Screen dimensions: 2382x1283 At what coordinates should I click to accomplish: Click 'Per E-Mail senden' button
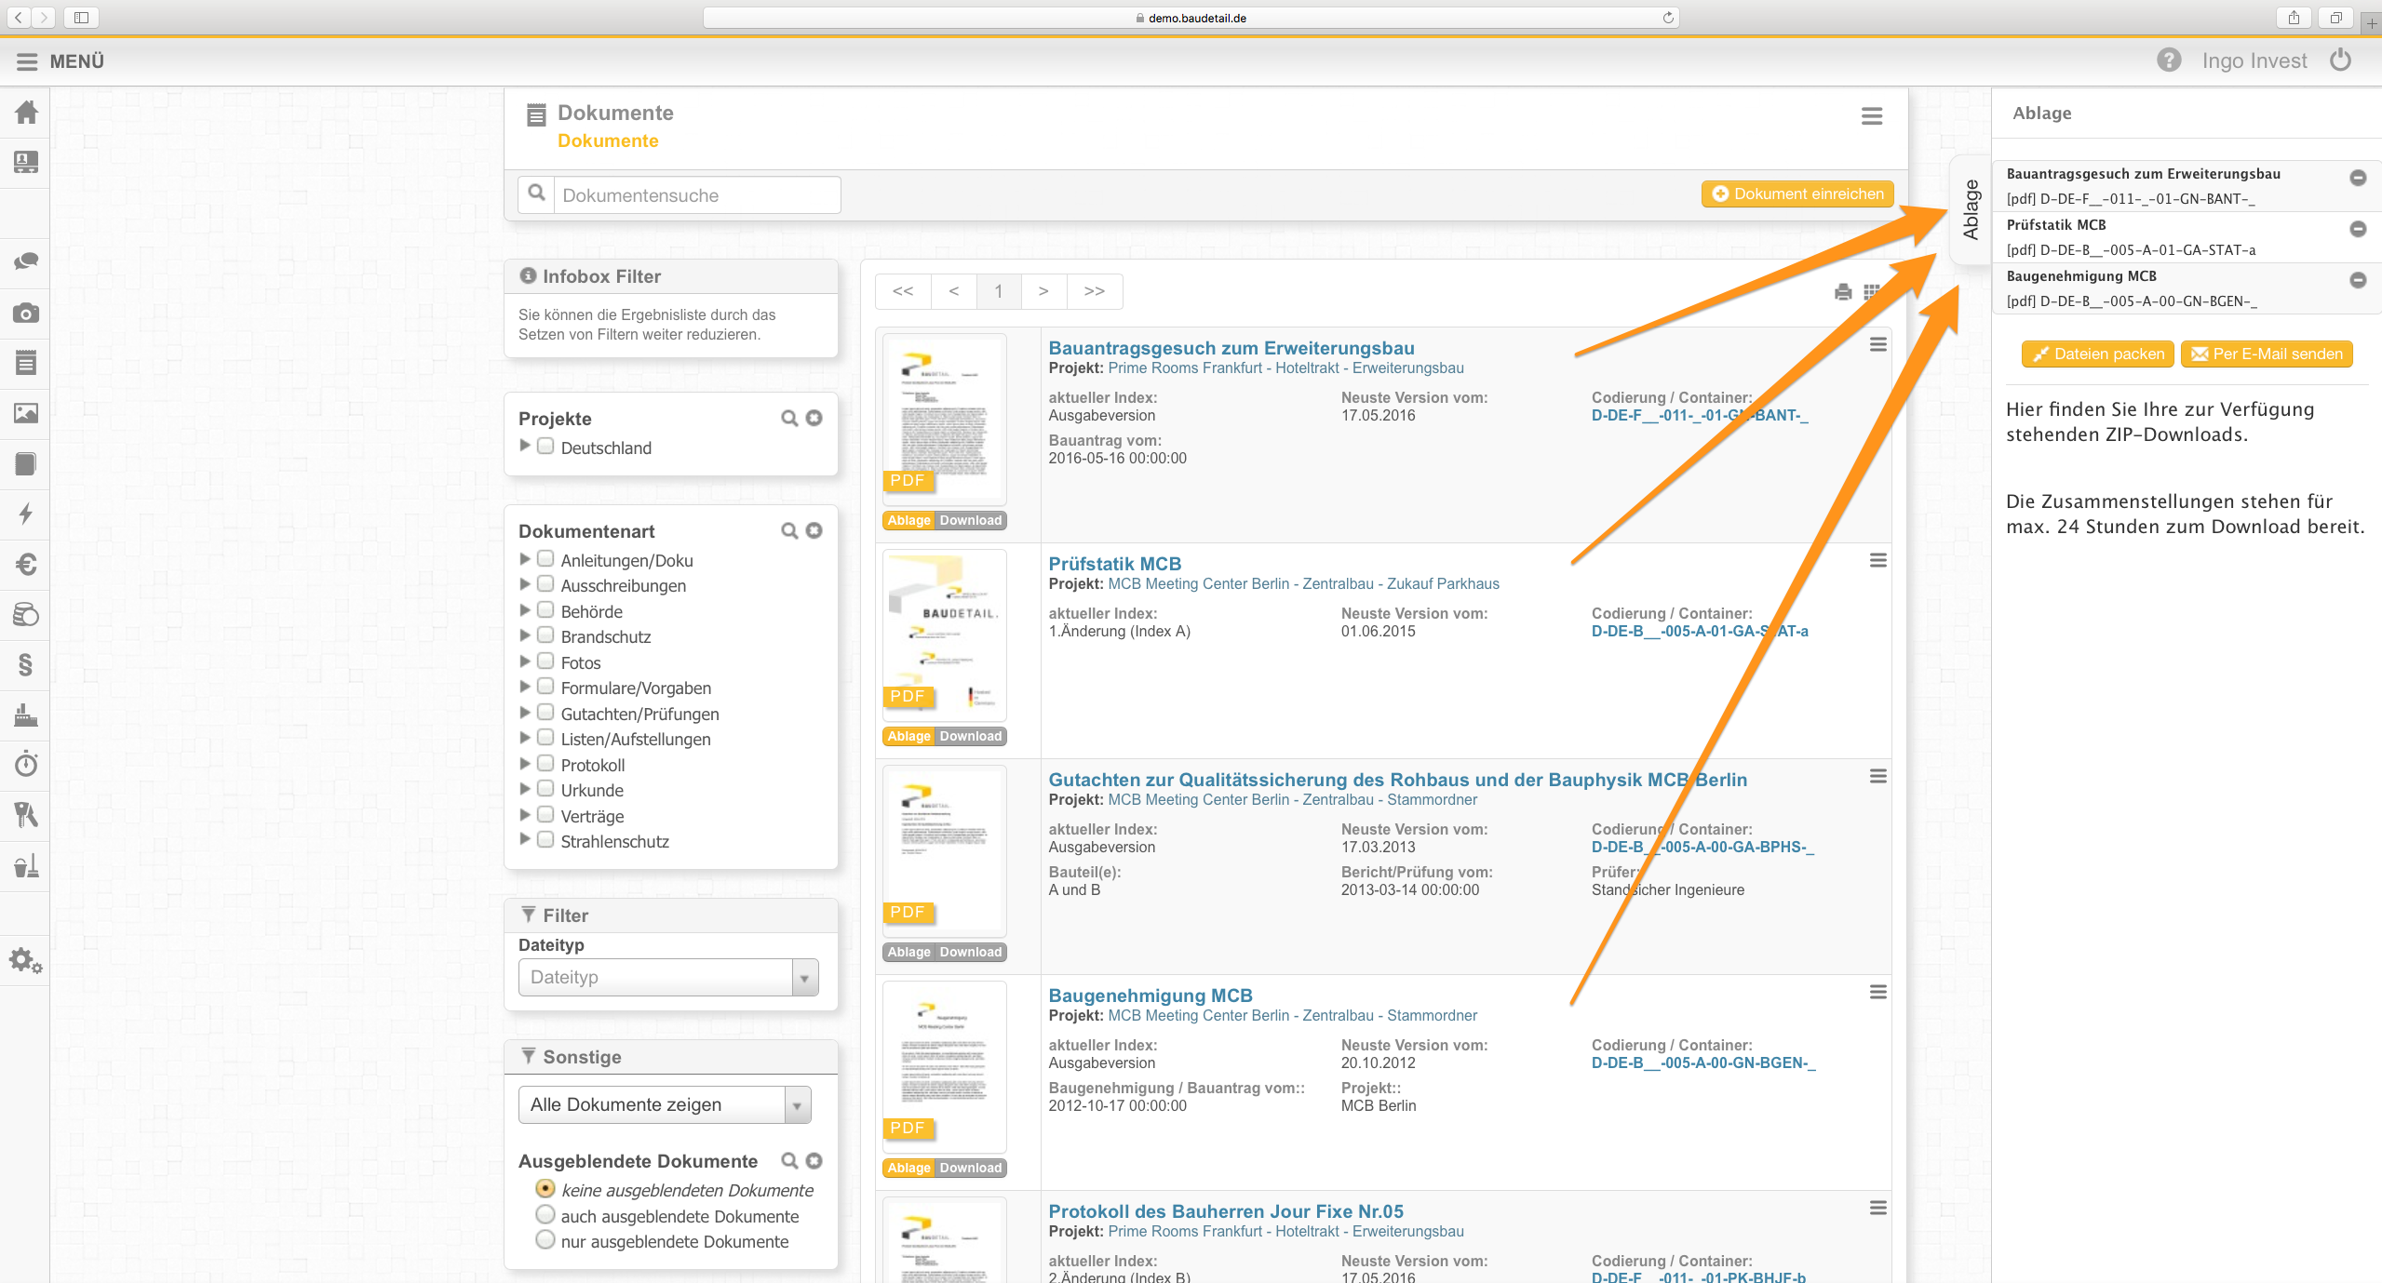pos(2266,354)
